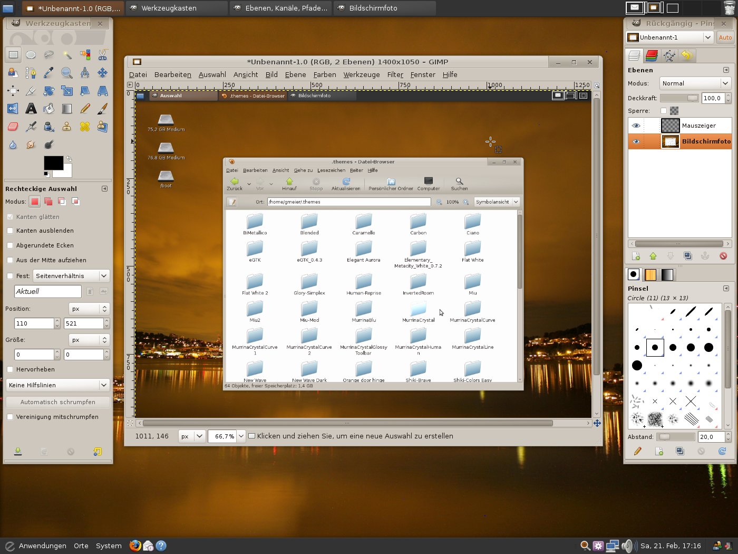
Task: Open the brush editor pencil icon
Action: (638, 451)
